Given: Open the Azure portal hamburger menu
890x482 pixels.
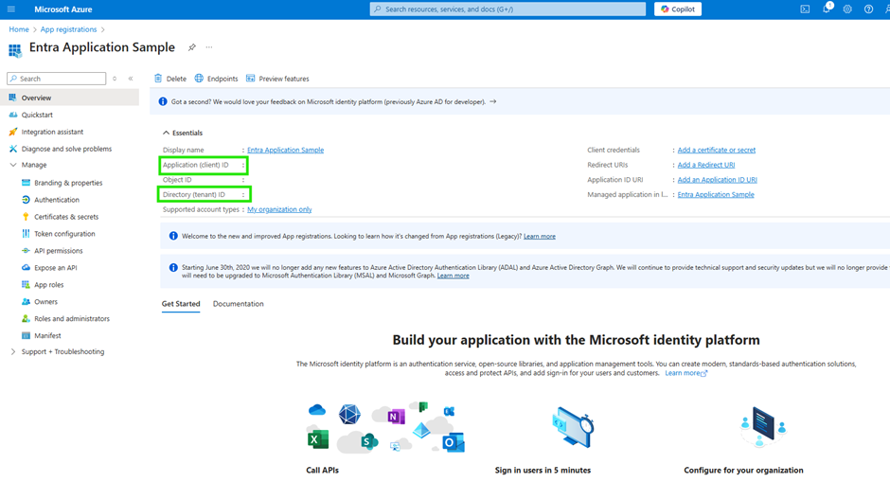Looking at the screenshot, I should click(x=10, y=9).
